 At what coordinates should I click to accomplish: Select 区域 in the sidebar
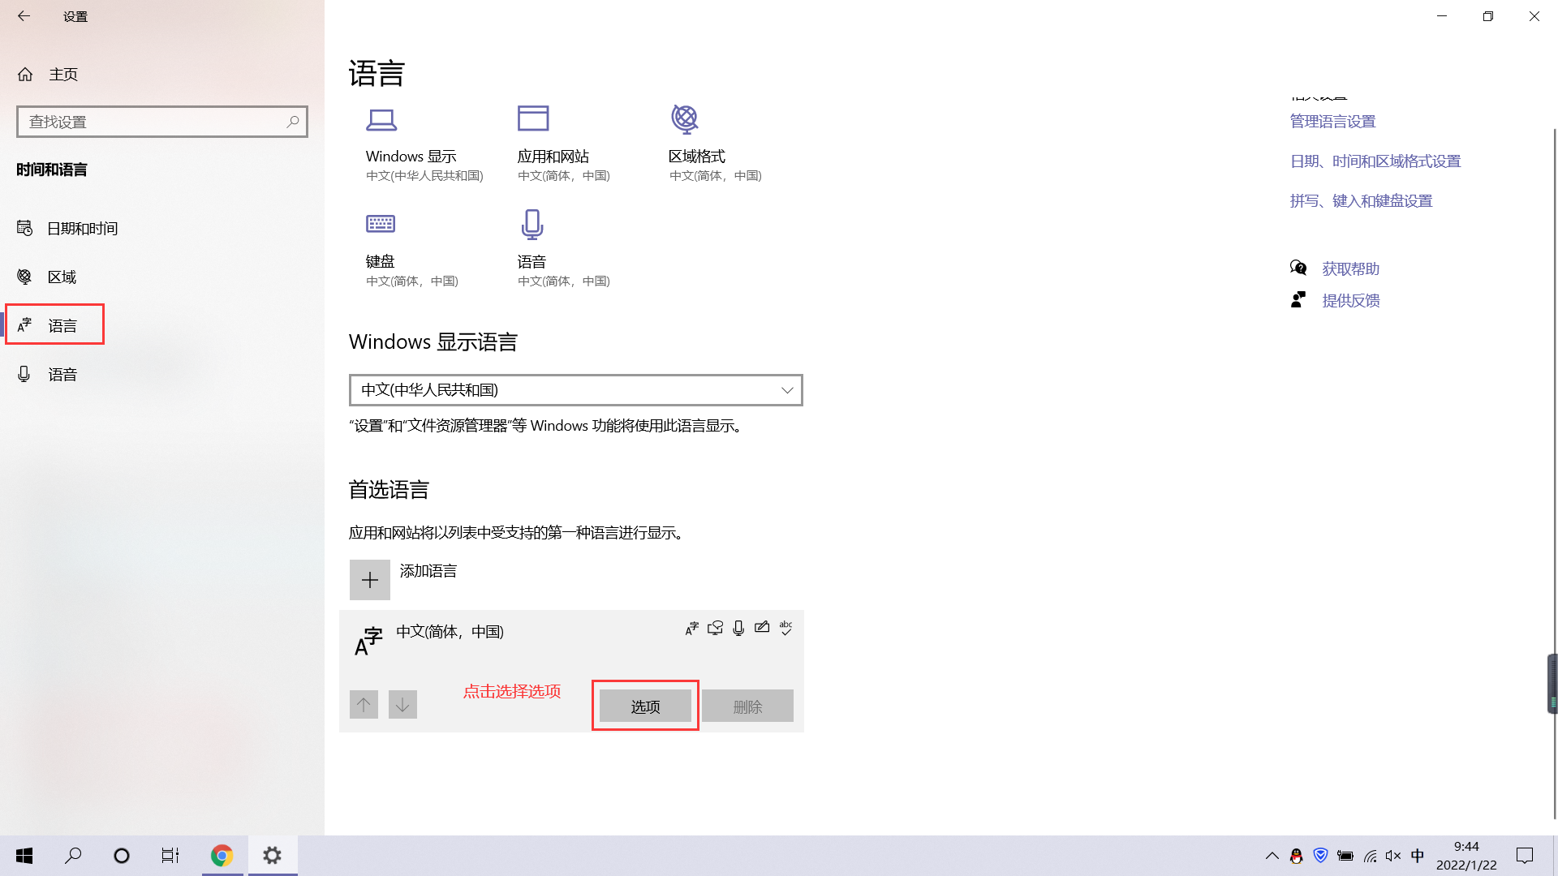pos(62,277)
